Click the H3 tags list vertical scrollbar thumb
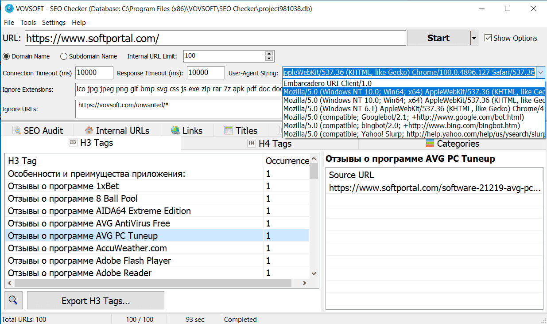The image size is (547, 324). pos(314,171)
